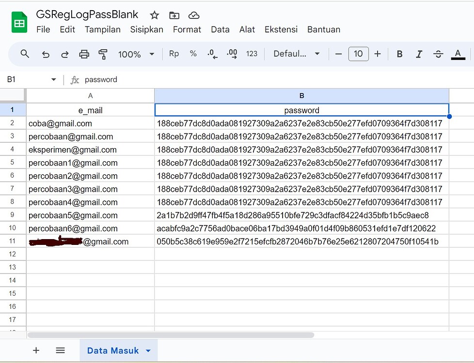Open the 123 number format menu
Screen dimensions: 474x363
click(x=252, y=54)
